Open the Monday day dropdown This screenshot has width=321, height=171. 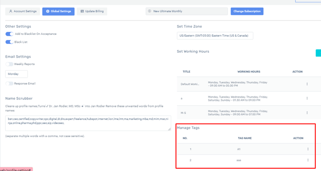coord(16,74)
